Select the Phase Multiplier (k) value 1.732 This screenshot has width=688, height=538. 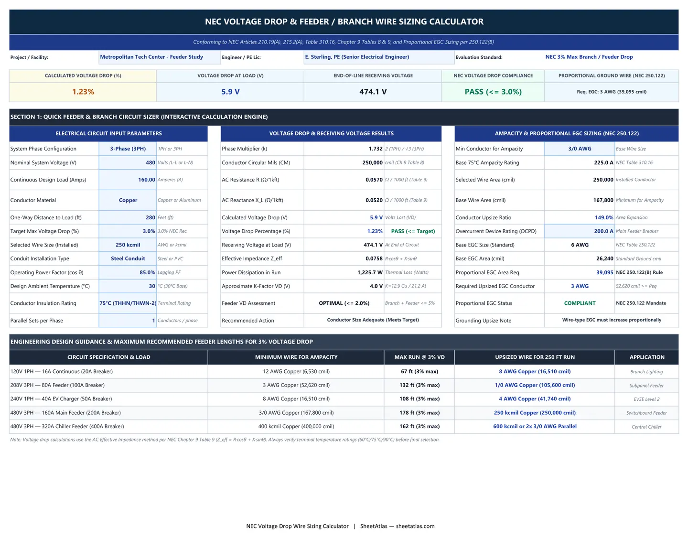[344, 149]
